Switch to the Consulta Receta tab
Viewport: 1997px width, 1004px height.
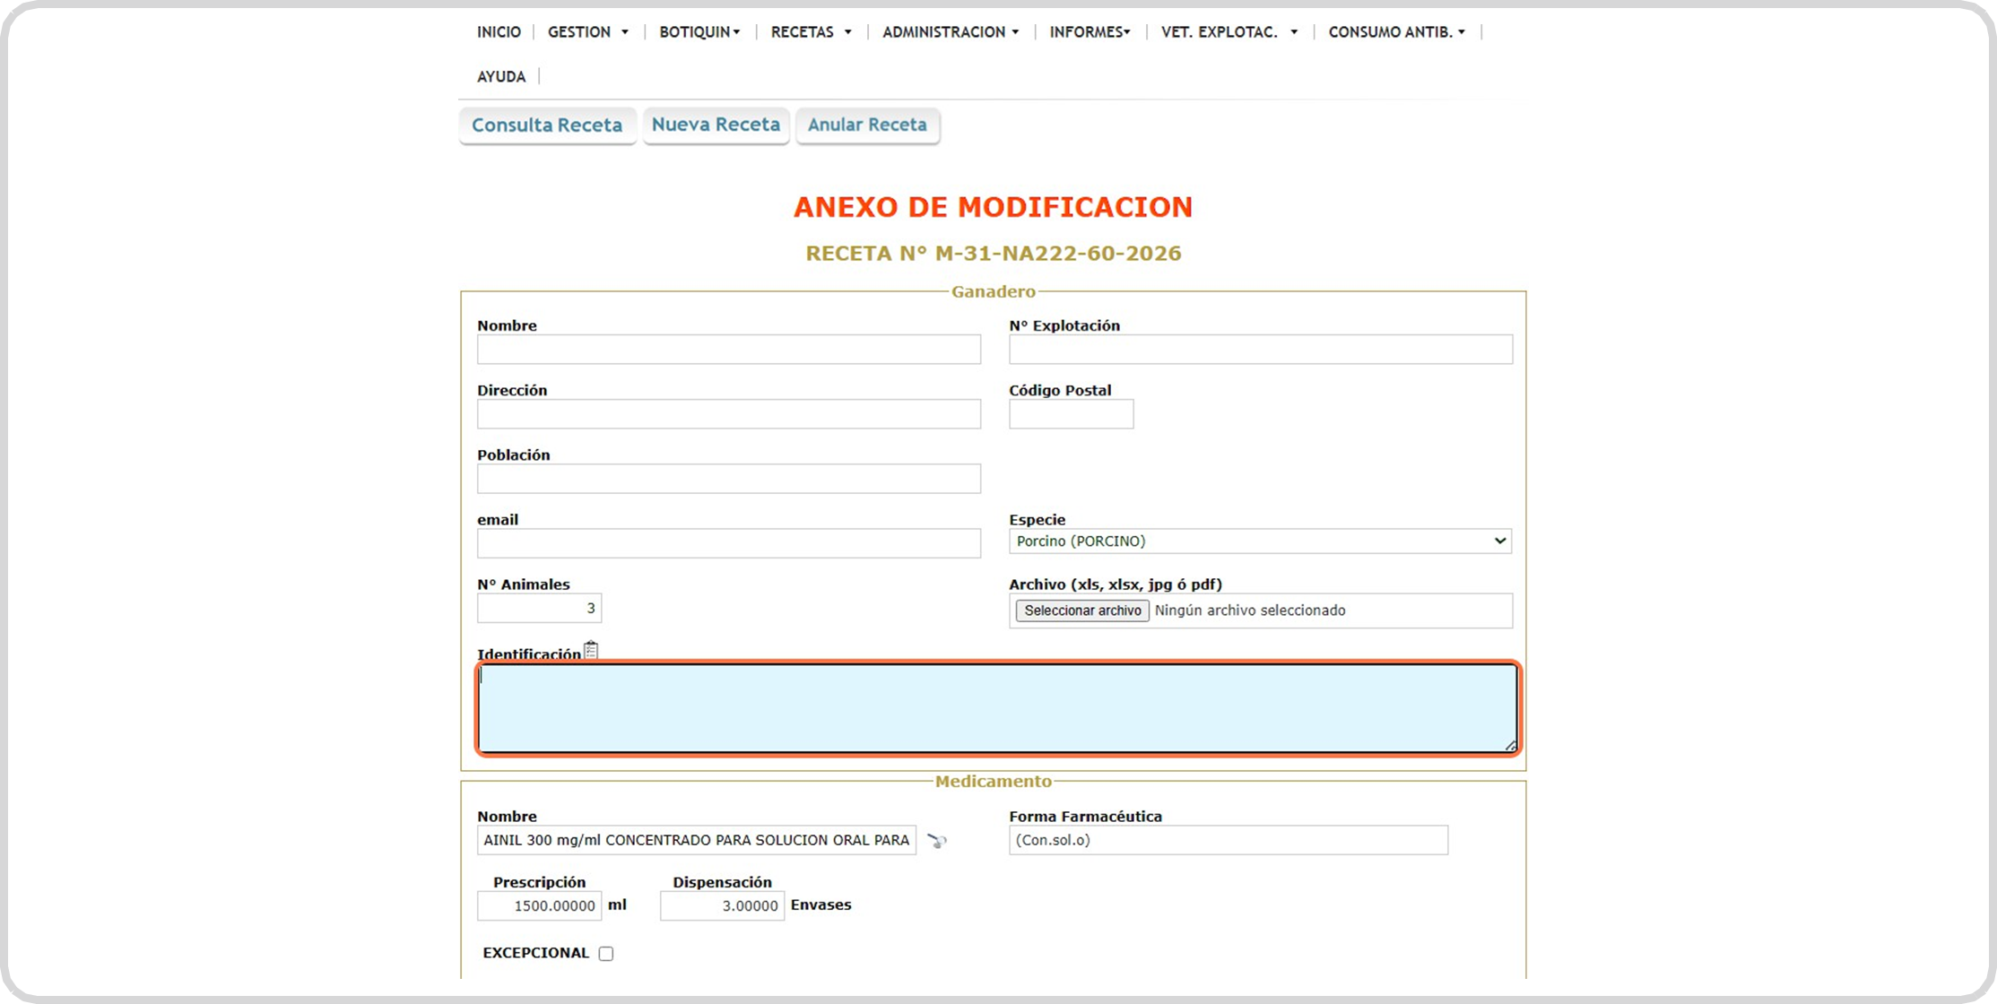pos(547,125)
